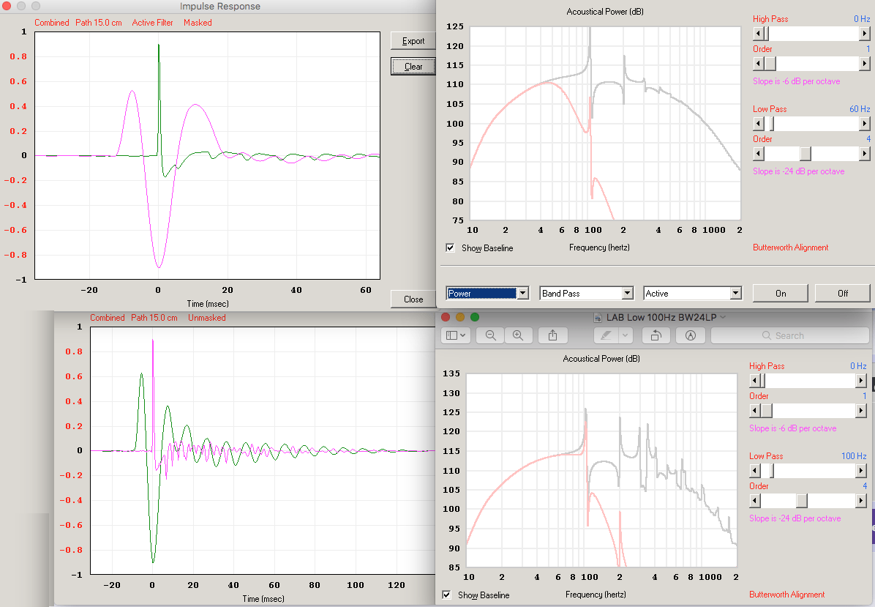This screenshot has height=607, width=875.
Task: Click the Impulse Response window title
Action: tap(220, 6)
